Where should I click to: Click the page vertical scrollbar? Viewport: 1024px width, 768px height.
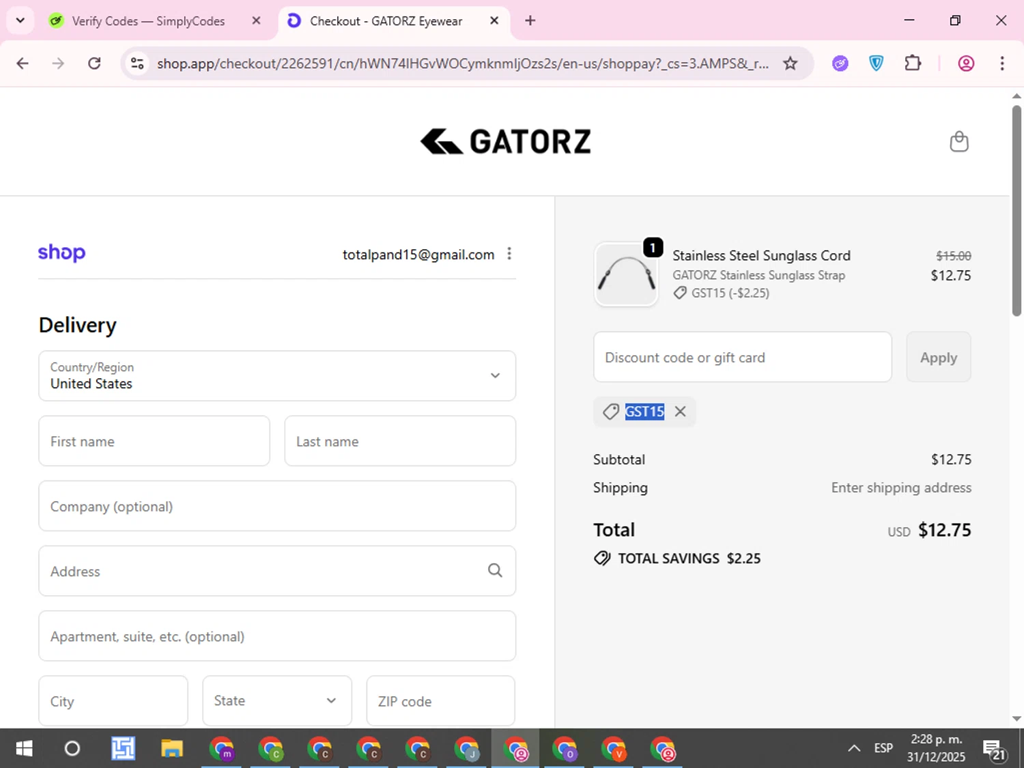tap(1016, 210)
